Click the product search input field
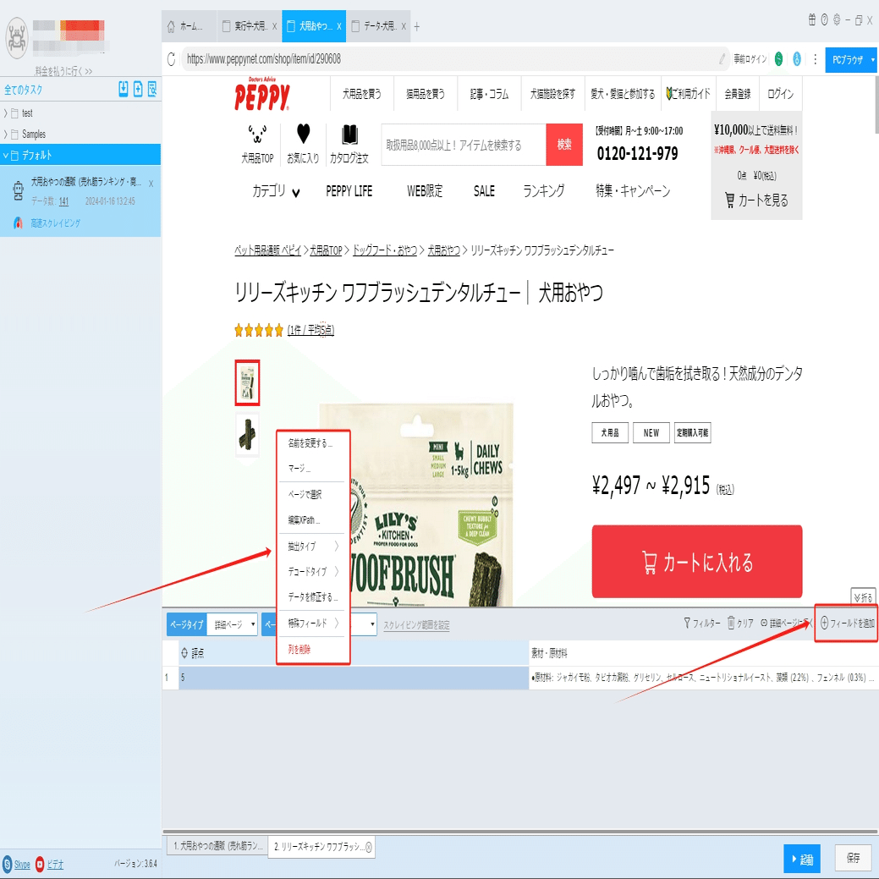Viewport: 879px width, 879px height. coord(464,145)
